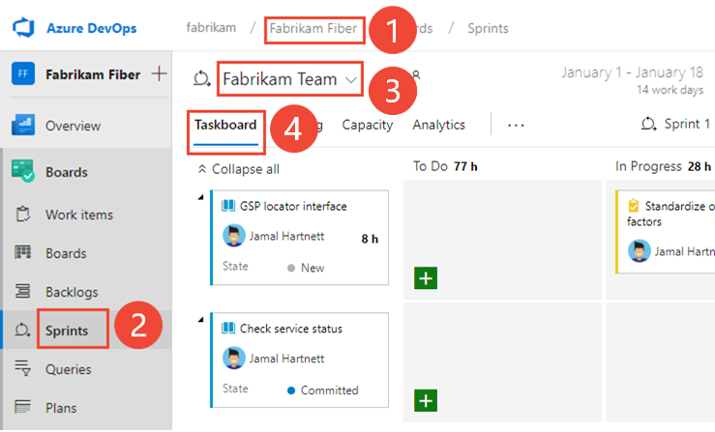Open Plans from the sidebar
The image size is (715, 432).
pos(62,408)
